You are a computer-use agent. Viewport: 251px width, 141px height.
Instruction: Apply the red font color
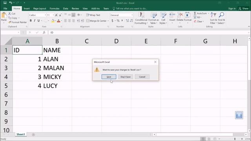tap(58, 21)
